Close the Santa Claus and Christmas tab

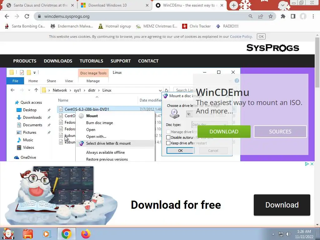[x=72, y=5]
